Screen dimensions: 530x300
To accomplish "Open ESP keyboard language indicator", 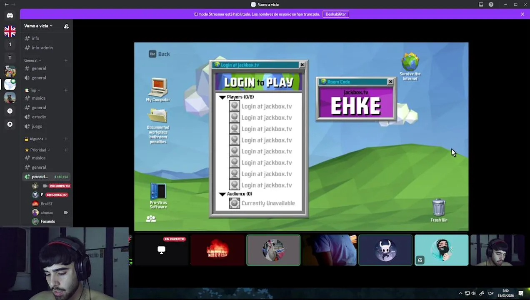I will [x=490, y=293].
